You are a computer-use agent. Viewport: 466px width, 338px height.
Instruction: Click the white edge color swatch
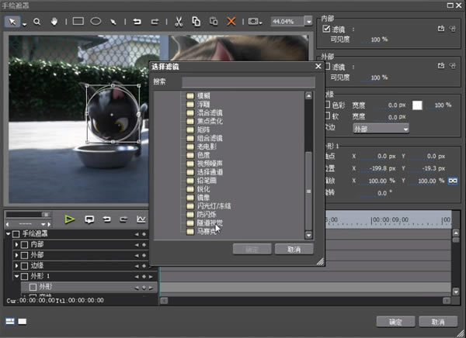pos(417,105)
